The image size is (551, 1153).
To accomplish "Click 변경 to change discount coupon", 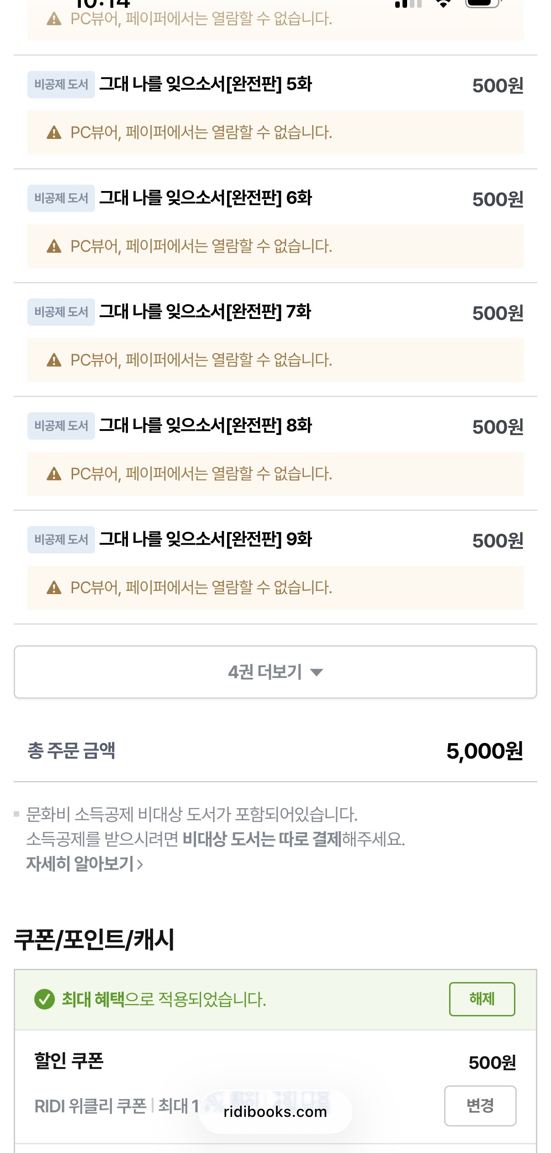I will point(480,1105).
